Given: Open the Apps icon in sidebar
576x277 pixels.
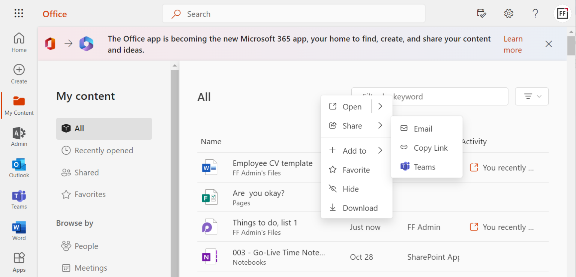Looking at the screenshot, I should coord(19,262).
